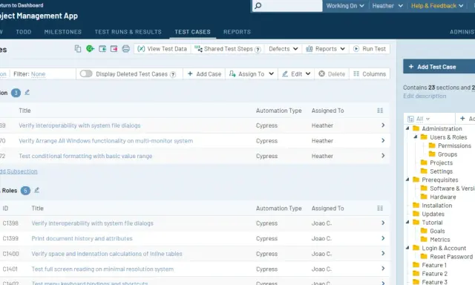Viewport: 475px width, 285px height.
Task: Click the copy test cases icon
Action: (78, 49)
